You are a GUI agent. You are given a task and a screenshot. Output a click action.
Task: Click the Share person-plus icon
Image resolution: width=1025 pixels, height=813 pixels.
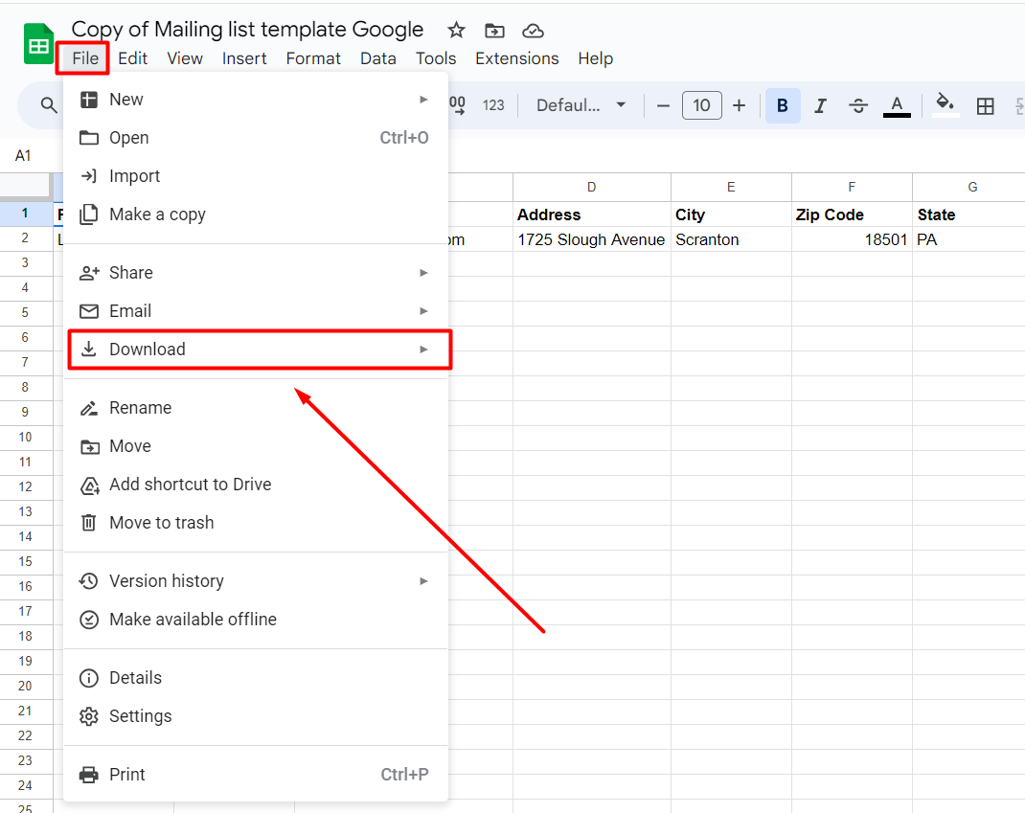tap(89, 273)
